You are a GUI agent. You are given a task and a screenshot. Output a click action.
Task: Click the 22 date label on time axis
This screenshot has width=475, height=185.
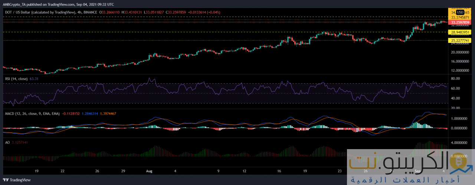63,171
